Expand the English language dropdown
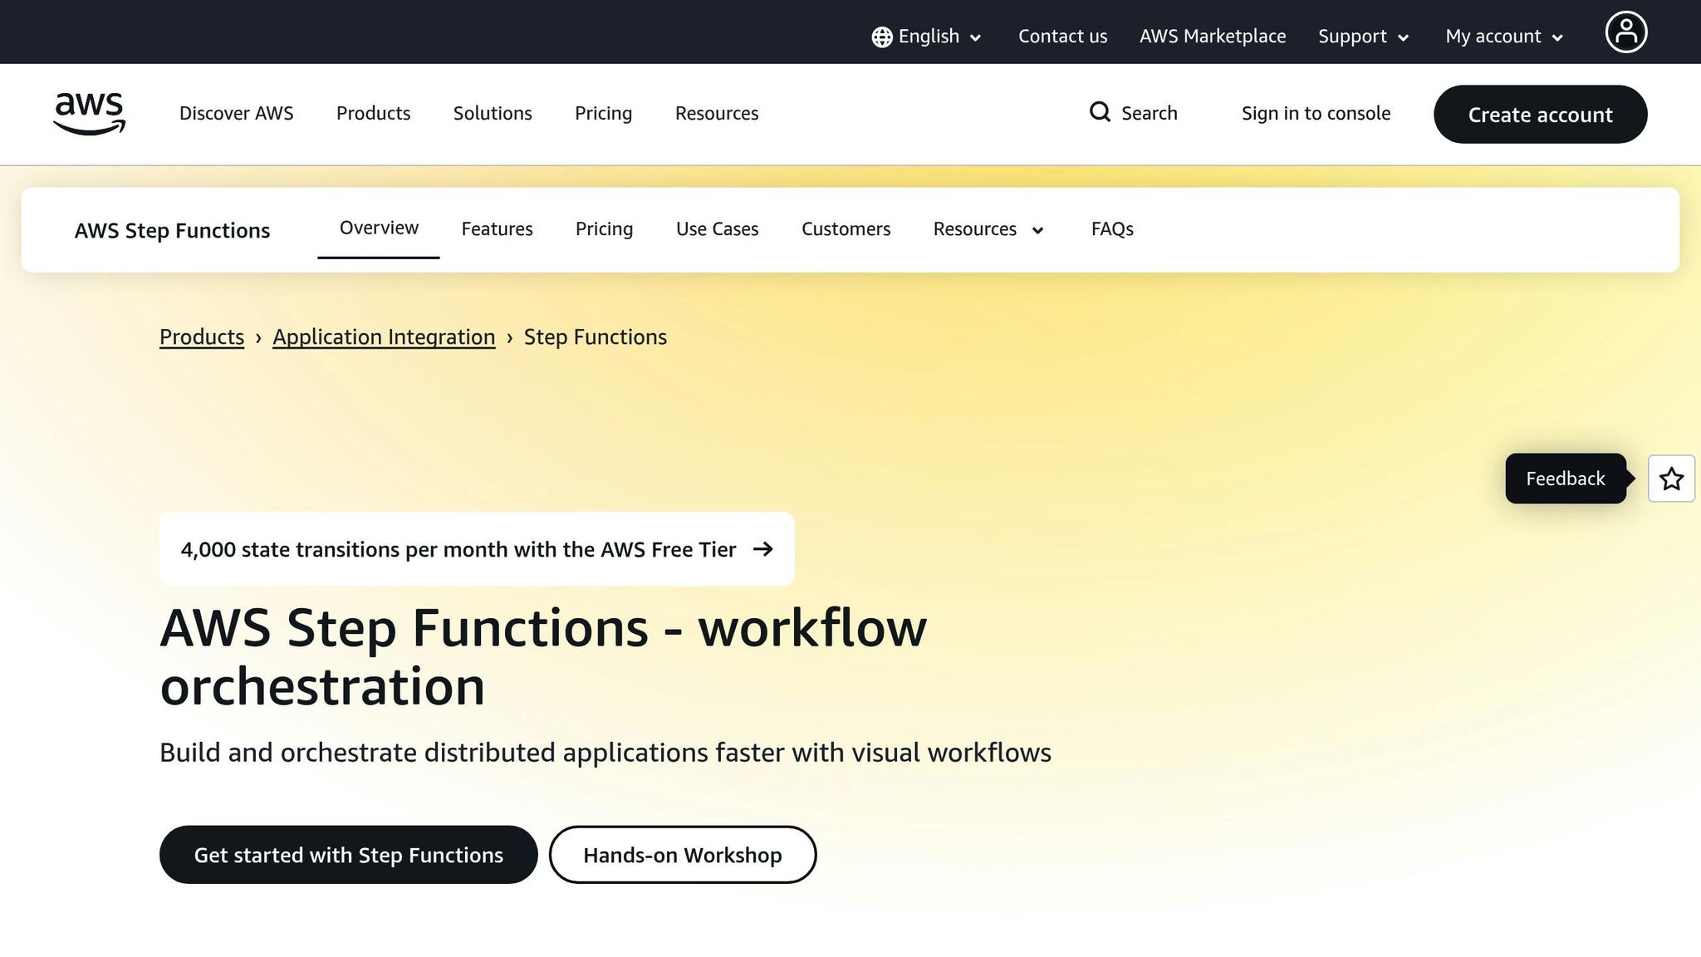Image resolution: width=1701 pixels, height=957 pixels. [975, 38]
